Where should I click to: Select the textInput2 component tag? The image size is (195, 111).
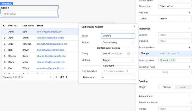tap(6, 4)
